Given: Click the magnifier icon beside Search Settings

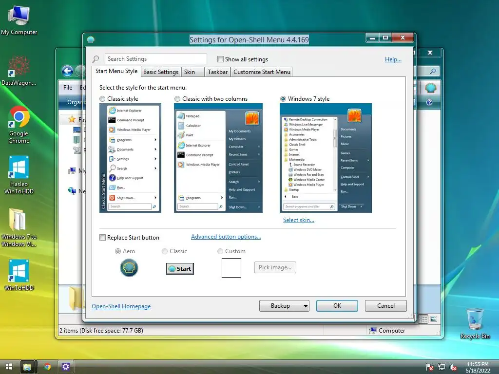Looking at the screenshot, I should 96,59.
